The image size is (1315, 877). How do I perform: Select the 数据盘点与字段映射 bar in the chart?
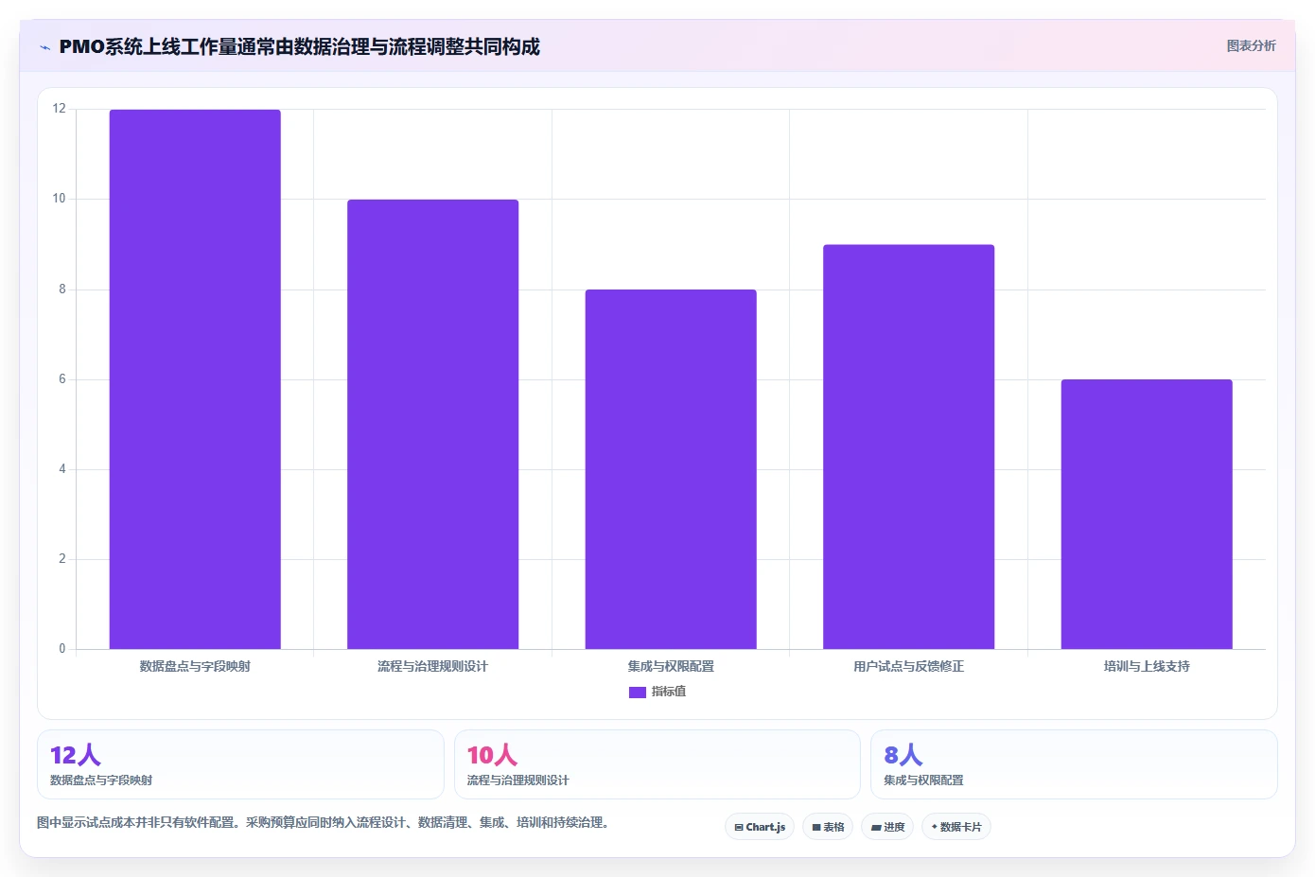tap(195, 379)
